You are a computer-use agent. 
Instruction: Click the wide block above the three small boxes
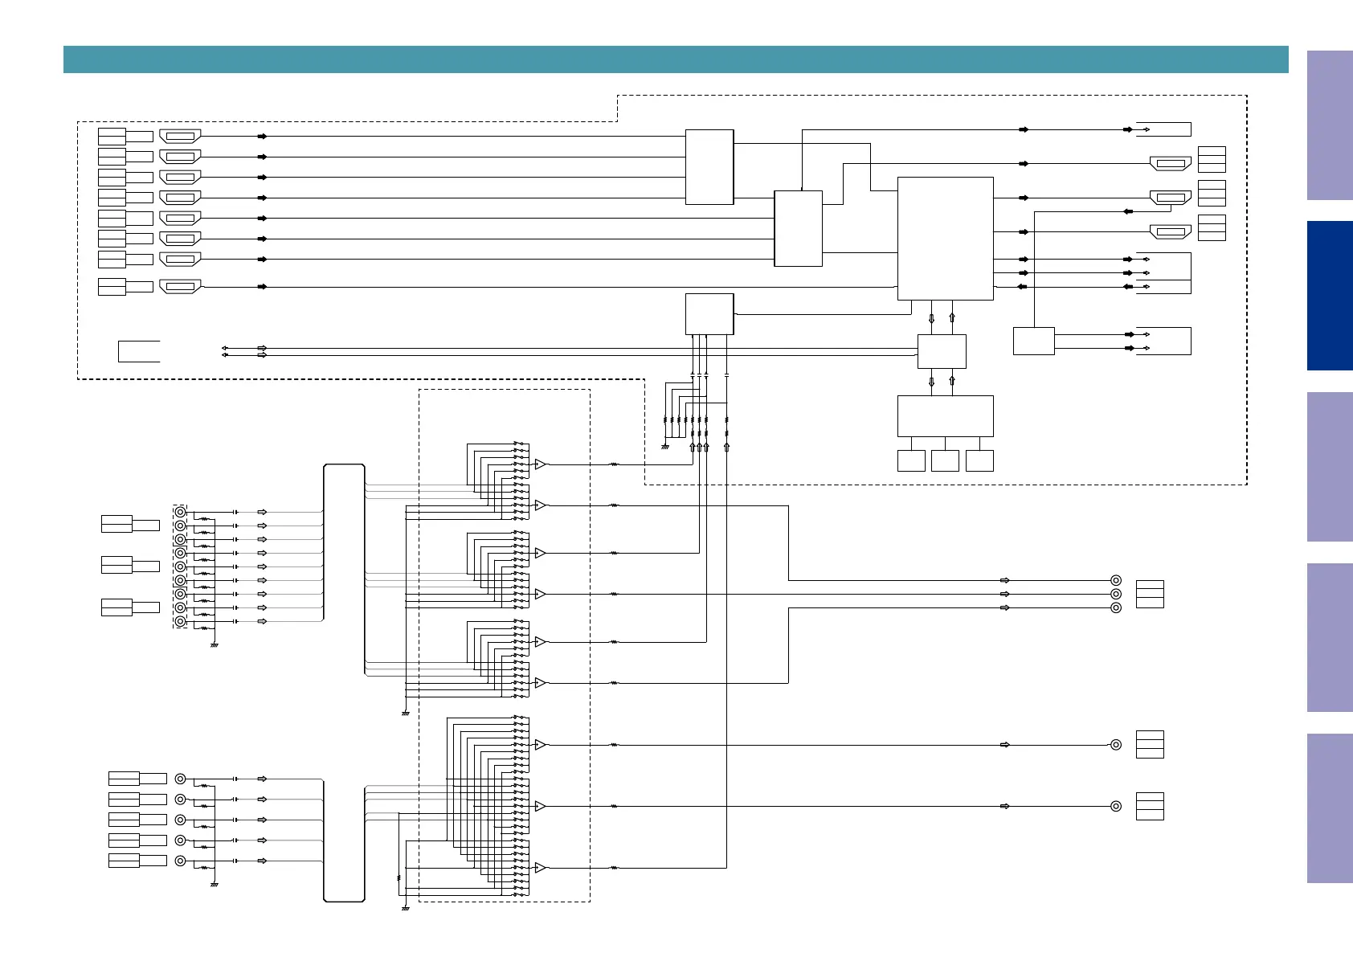pos(945,416)
